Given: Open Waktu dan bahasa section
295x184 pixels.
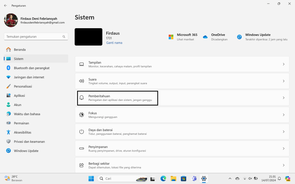Looking at the screenshot, I should point(27,114).
